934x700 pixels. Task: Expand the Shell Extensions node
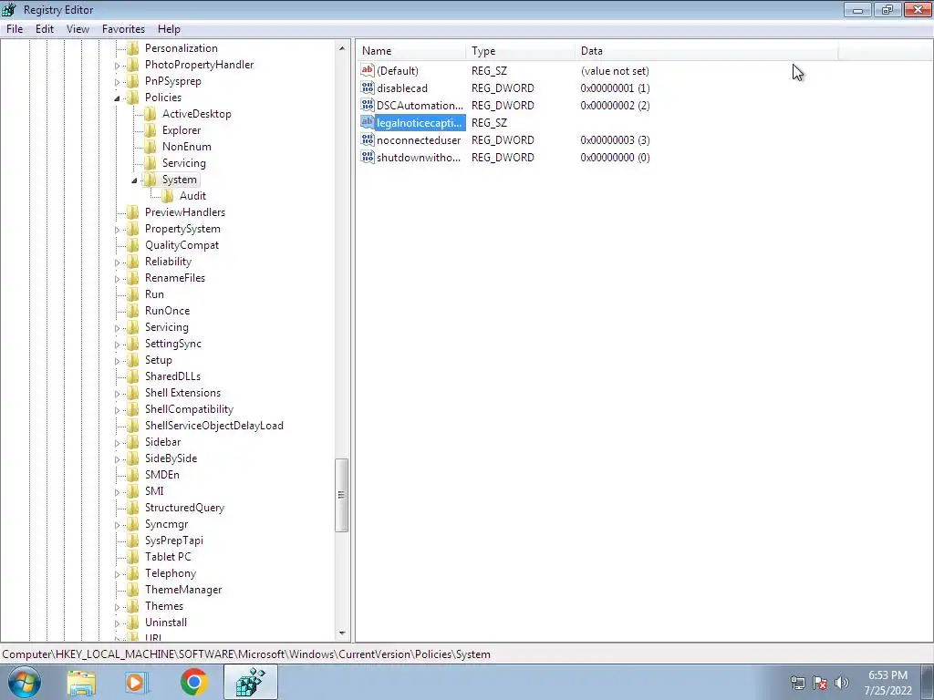tap(117, 394)
